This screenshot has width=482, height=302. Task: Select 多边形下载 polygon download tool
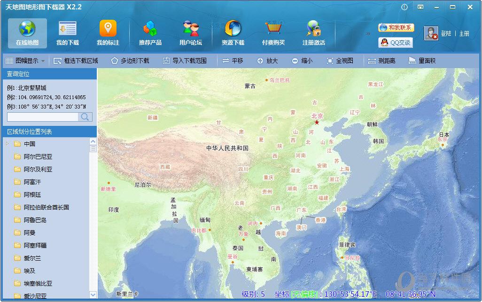(x=130, y=61)
